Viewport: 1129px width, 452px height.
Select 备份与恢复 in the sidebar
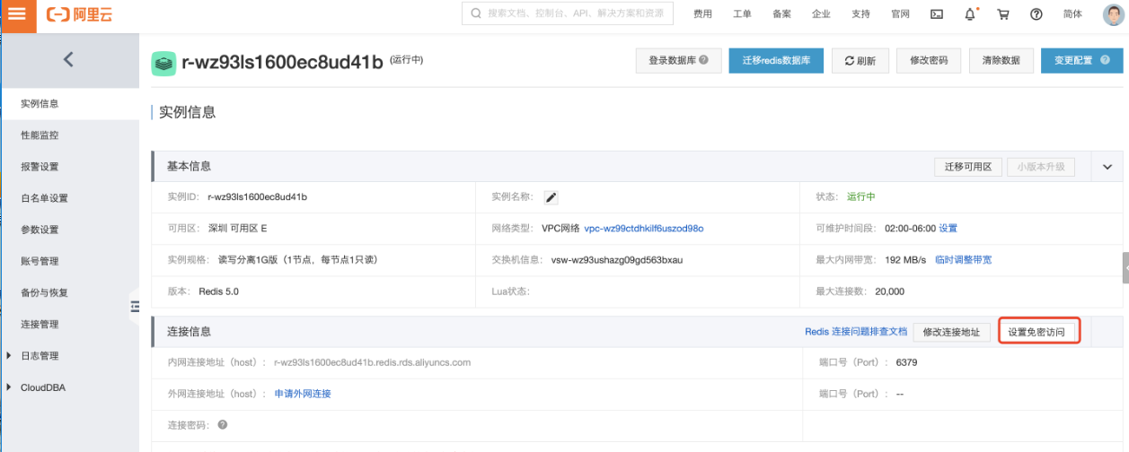coord(69,292)
